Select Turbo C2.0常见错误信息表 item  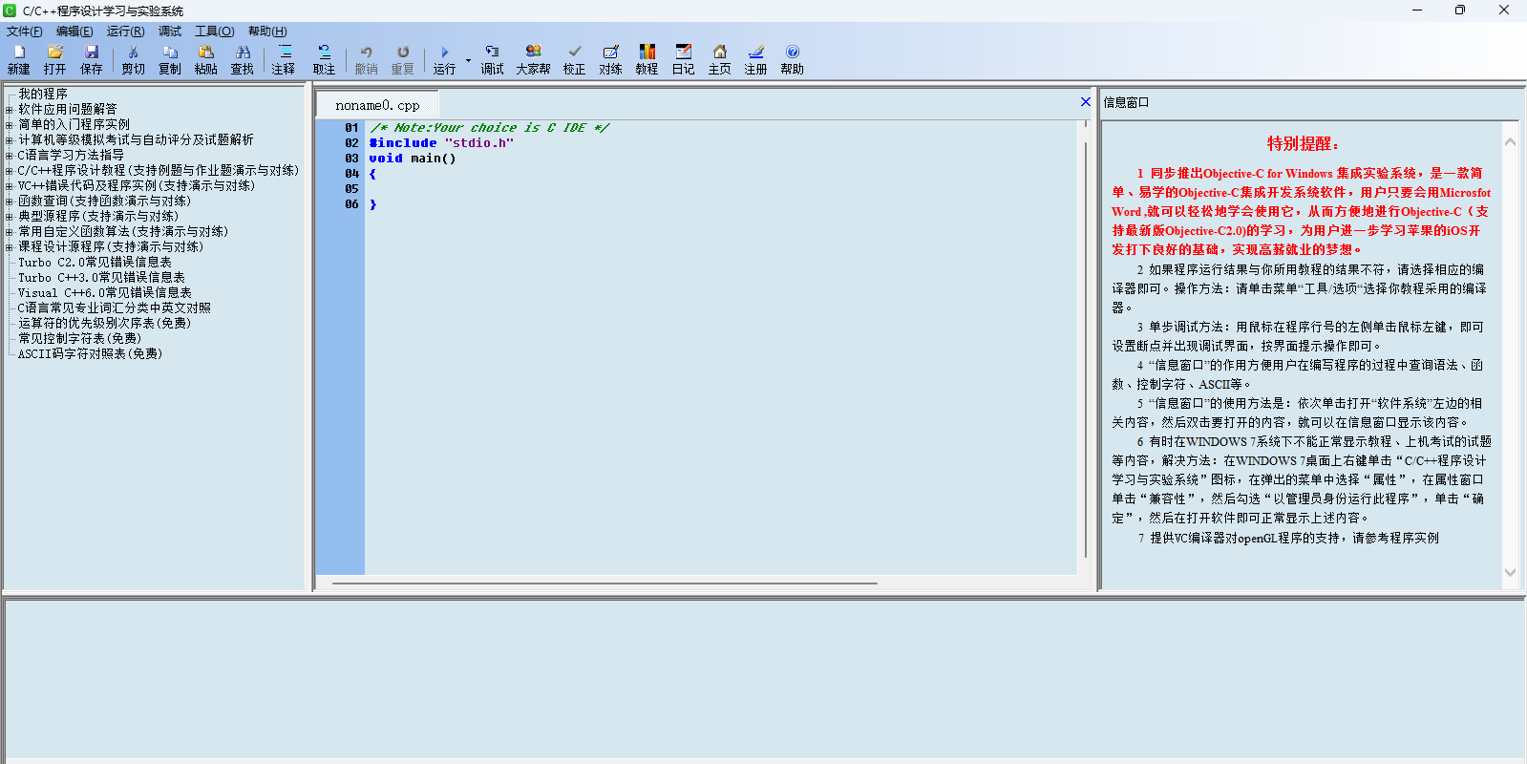[95, 263]
